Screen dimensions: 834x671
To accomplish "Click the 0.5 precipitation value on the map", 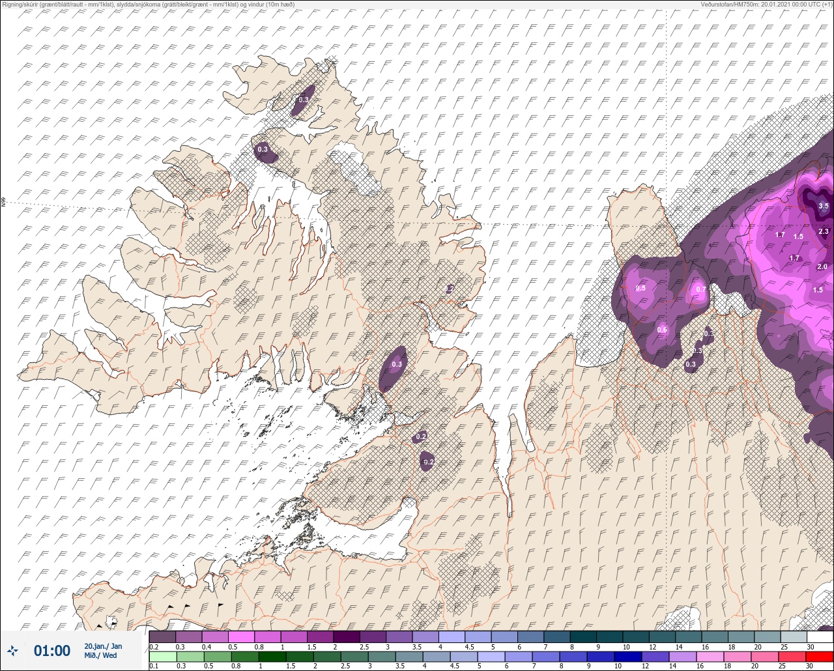I will pyautogui.click(x=640, y=288).
